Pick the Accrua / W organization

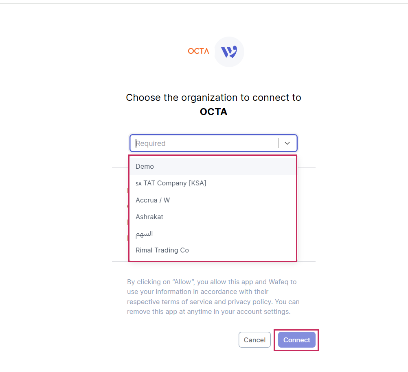pyautogui.click(x=153, y=200)
